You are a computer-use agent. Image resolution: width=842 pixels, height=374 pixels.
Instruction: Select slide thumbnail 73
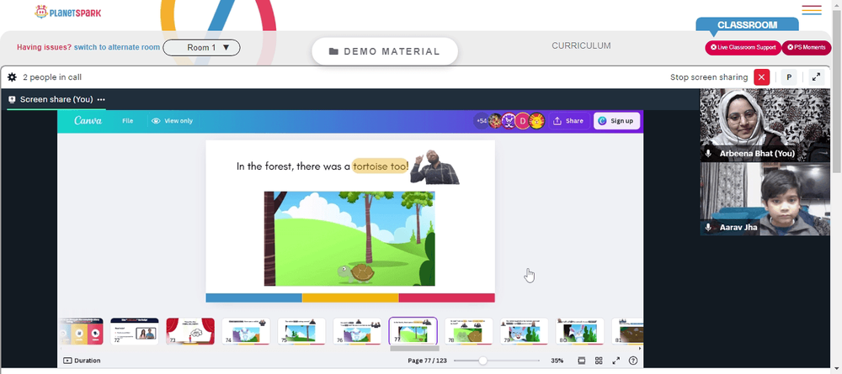pos(190,331)
